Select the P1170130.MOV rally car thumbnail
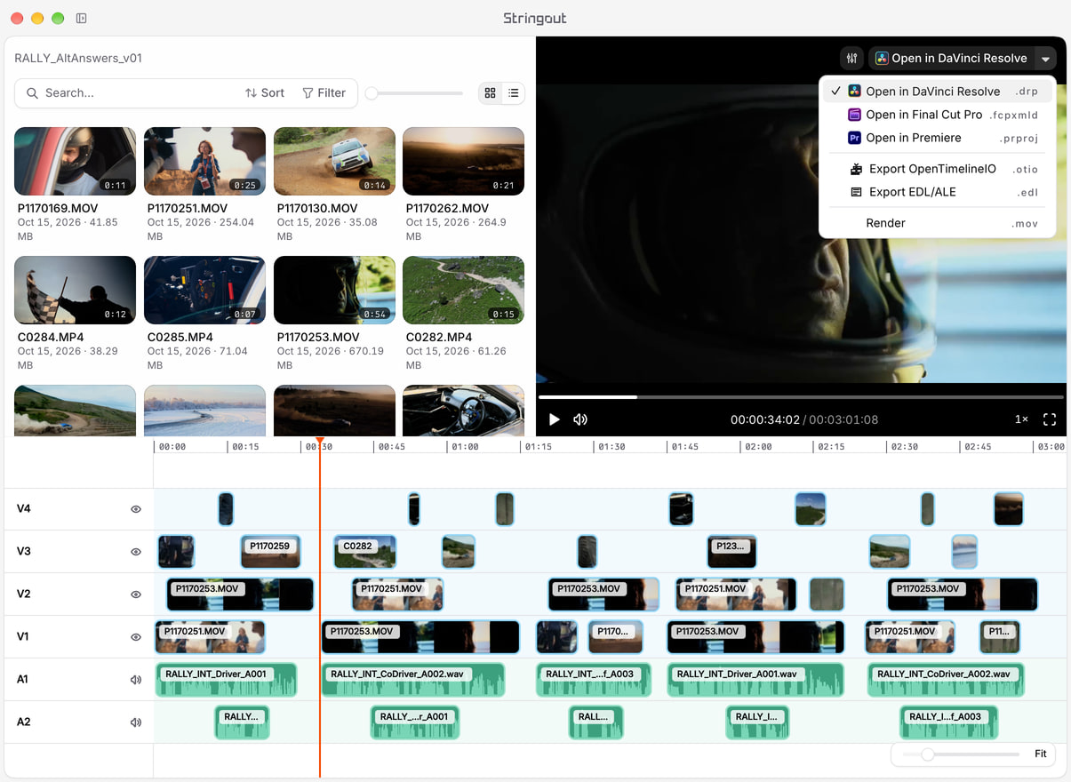 [334, 161]
